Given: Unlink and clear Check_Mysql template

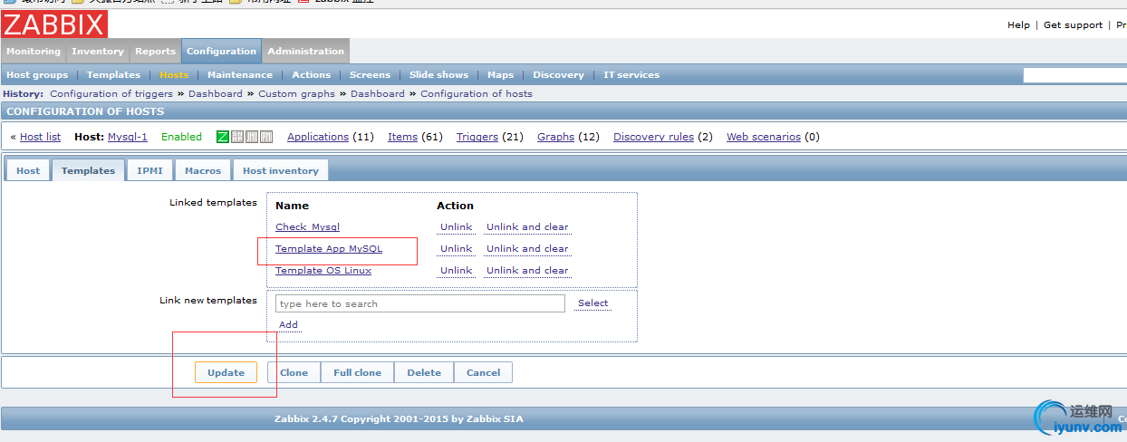Looking at the screenshot, I should (x=527, y=227).
